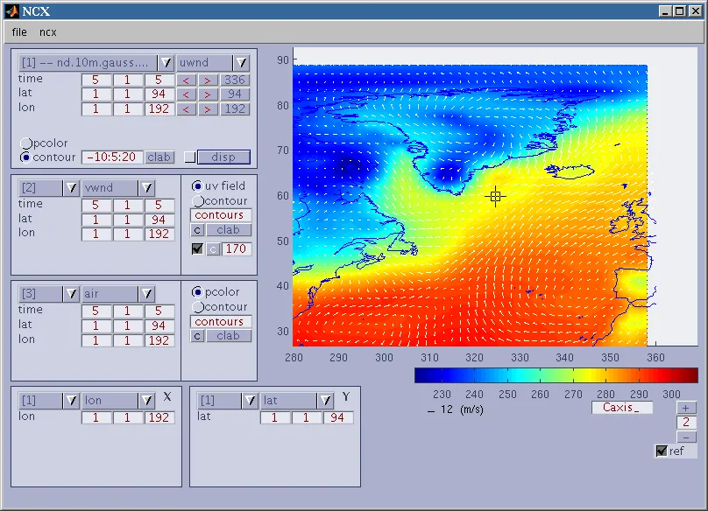Click the lat row < arrow
Screen dimensions: 708x511
pos(186,94)
